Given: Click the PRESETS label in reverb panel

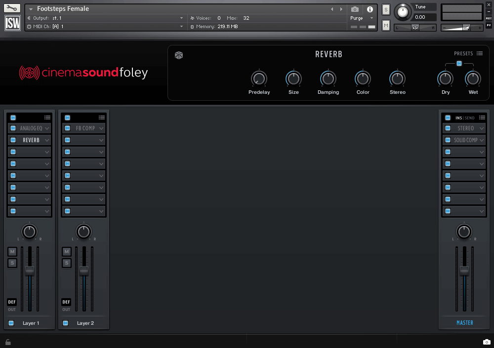Looking at the screenshot, I should coord(463,53).
